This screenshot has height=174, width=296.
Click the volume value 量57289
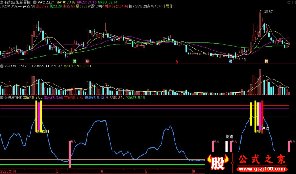pyautogui.click(x=83, y=7)
